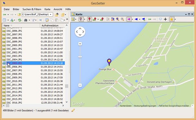The width and height of the screenshot is (196, 120).
Task: Open the view layout dropdown arrow
Action: pos(8,20)
